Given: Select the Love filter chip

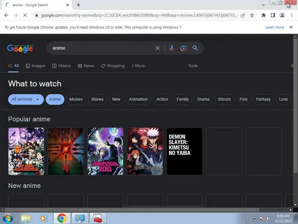Looking at the screenshot, I should coord(283,99).
